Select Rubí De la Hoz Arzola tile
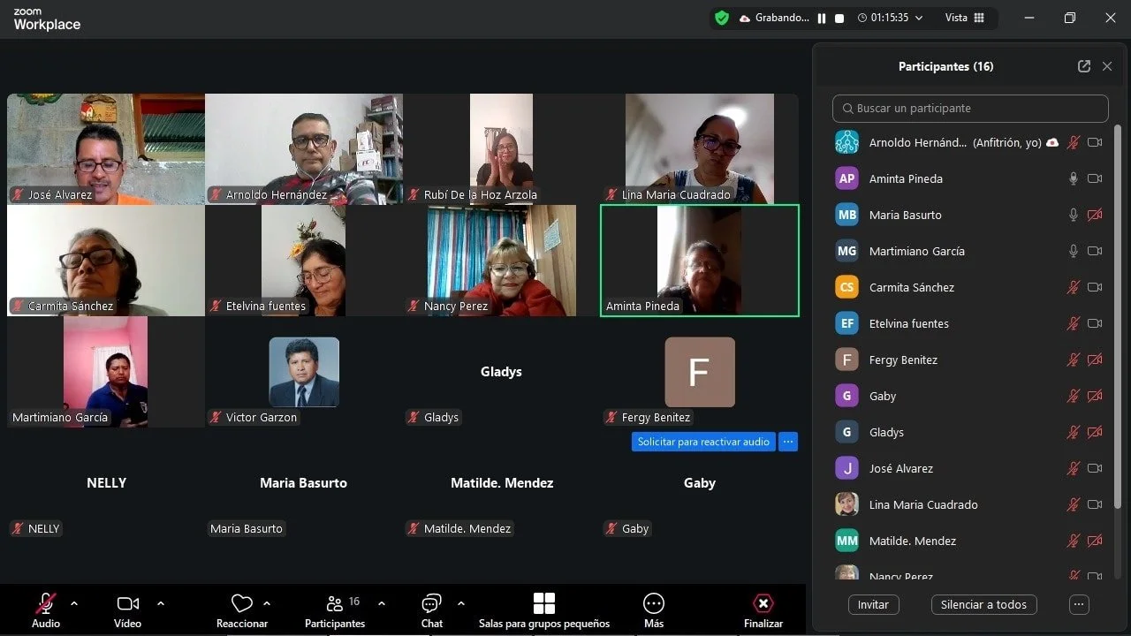This screenshot has height=636, width=1131. tap(502, 149)
